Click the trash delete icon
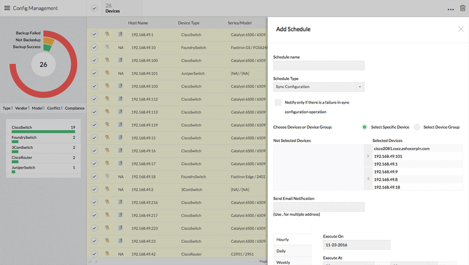 tap(463, 8)
